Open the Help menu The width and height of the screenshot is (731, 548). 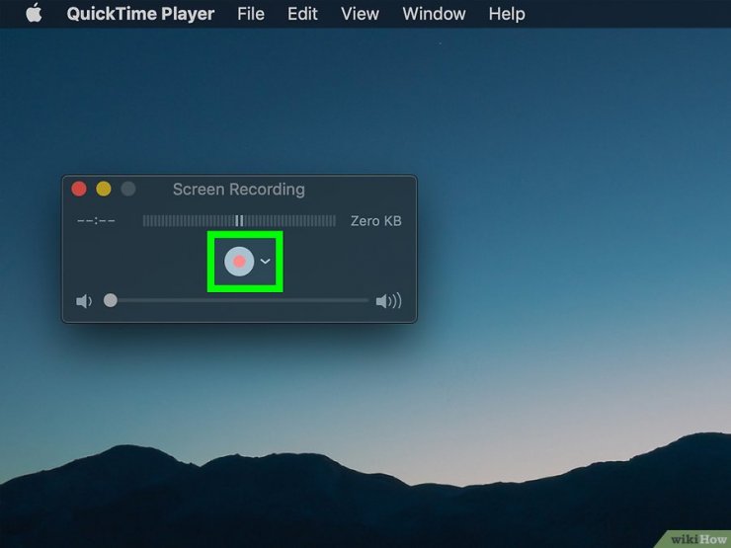[507, 14]
